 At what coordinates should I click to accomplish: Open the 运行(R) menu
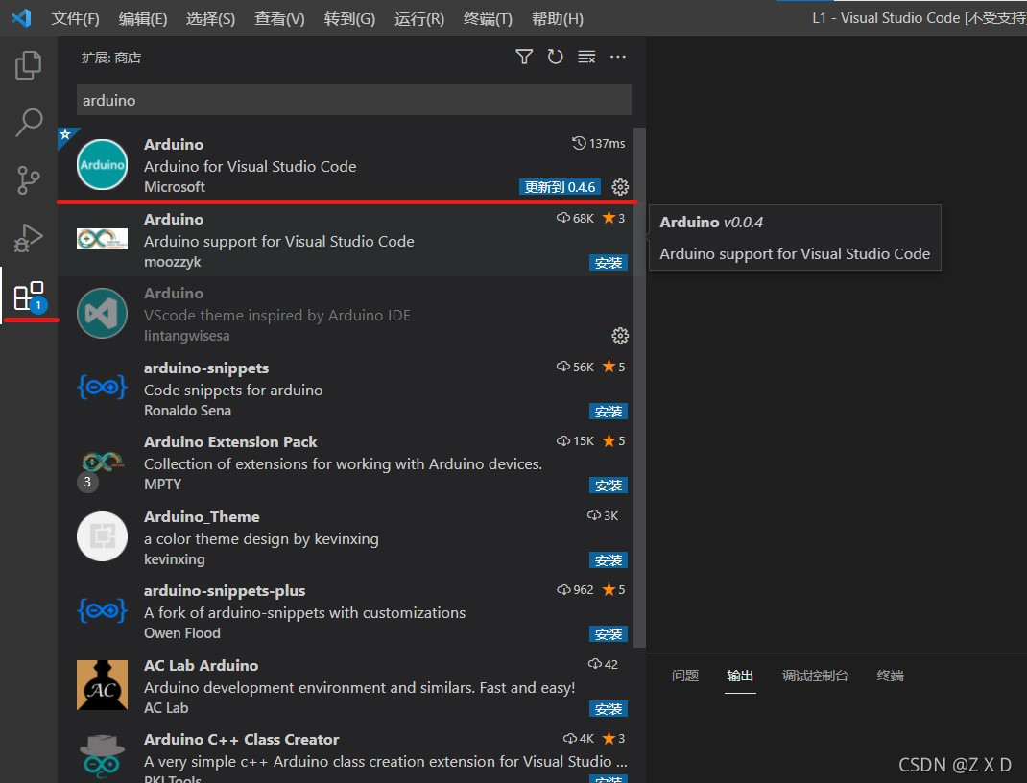click(419, 19)
